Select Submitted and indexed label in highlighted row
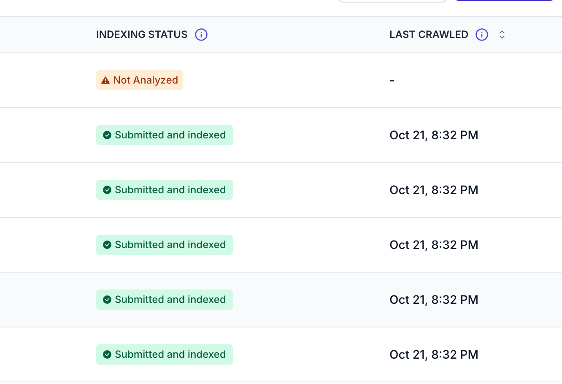Screen dimensions: 562x384 click(x=170, y=300)
